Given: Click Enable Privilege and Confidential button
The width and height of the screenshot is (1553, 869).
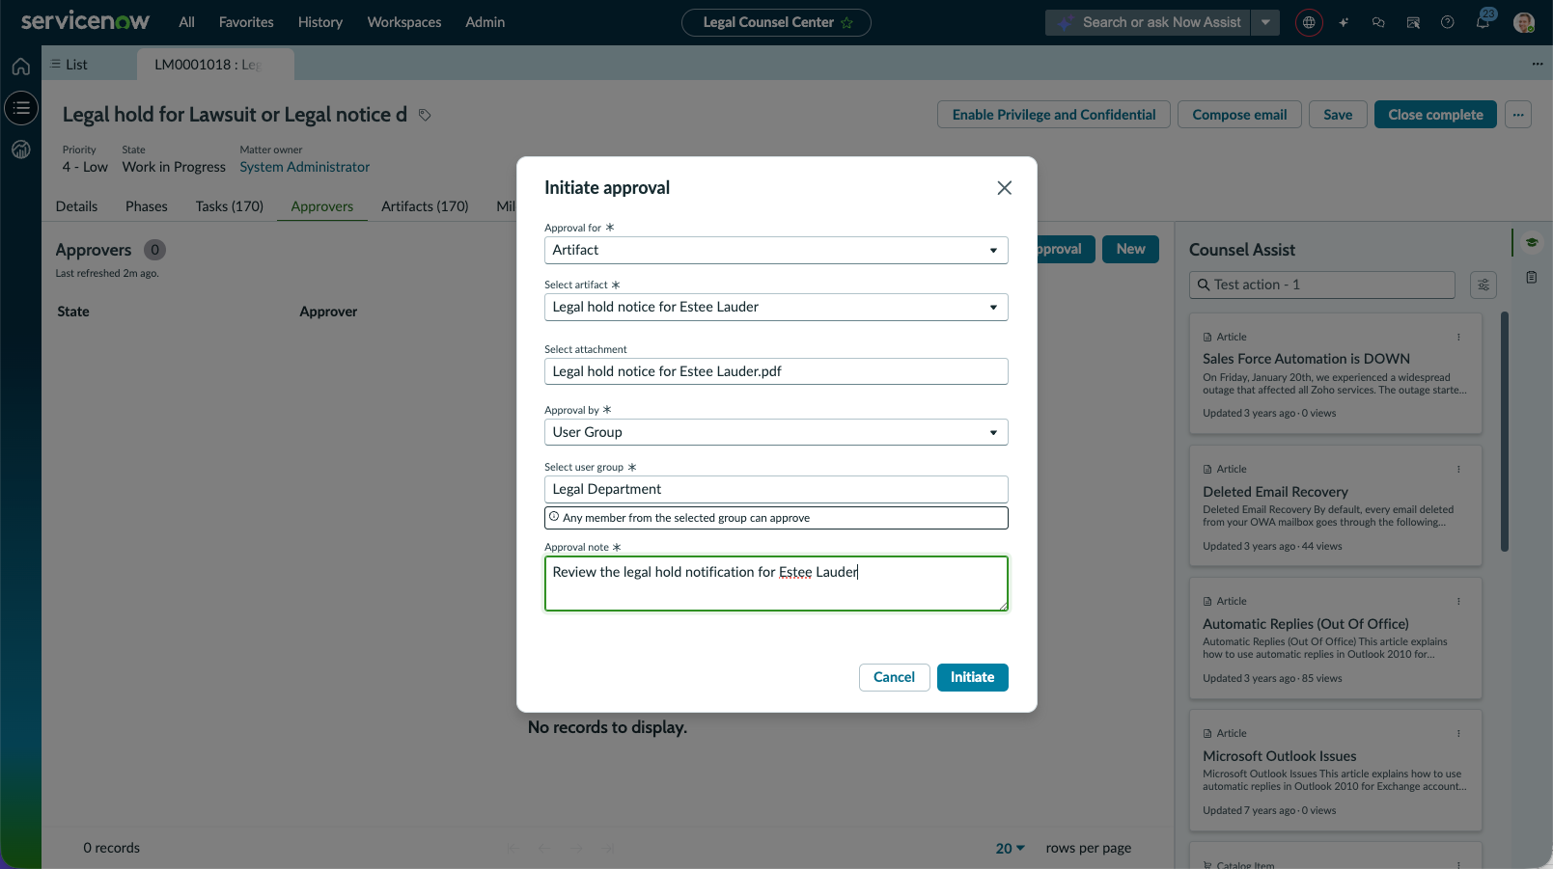Looking at the screenshot, I should tap(1054, 115).
